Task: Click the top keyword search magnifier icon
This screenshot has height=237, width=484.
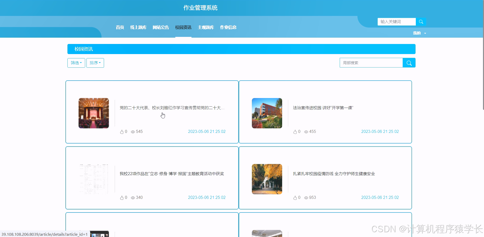Action: pyautogui.click(x=421, y=22)
